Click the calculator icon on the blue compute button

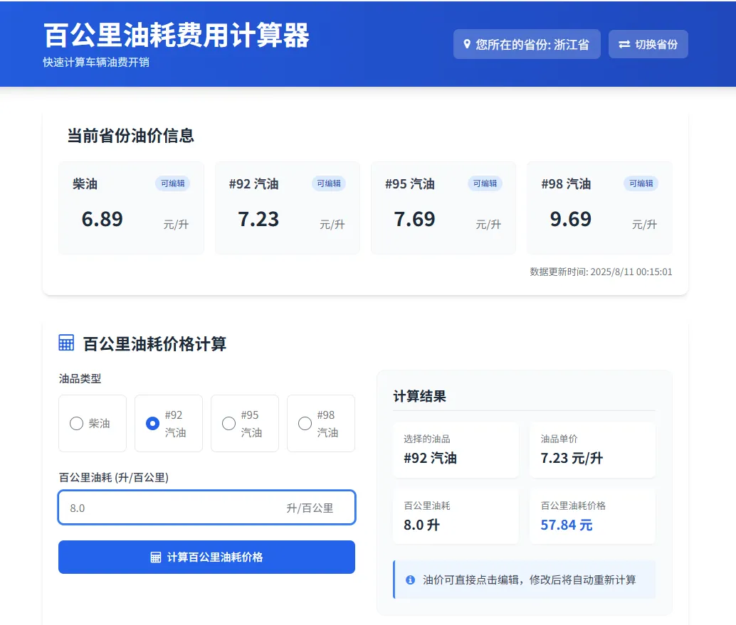(154, 557)
